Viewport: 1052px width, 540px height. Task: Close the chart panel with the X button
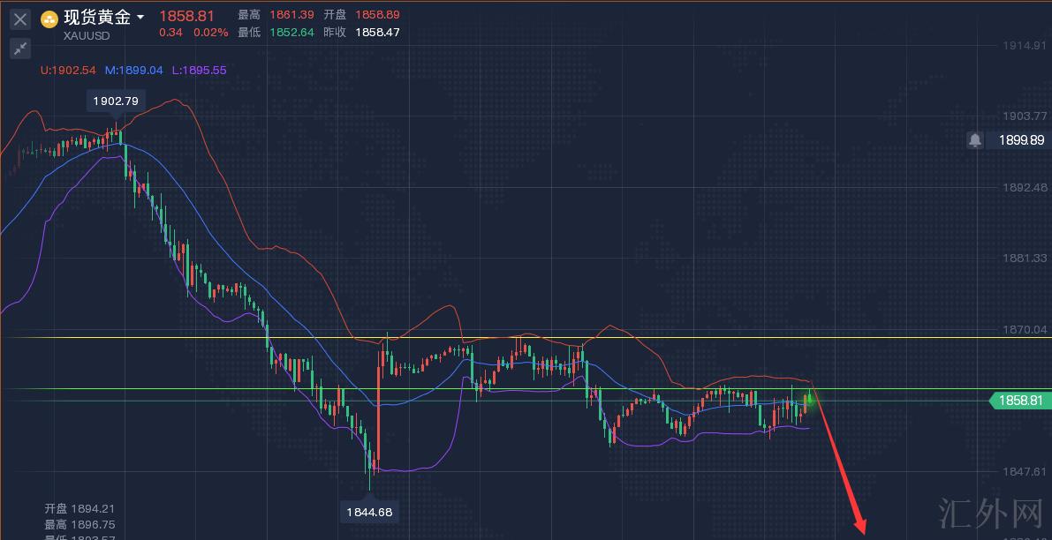tap(19, 19)
